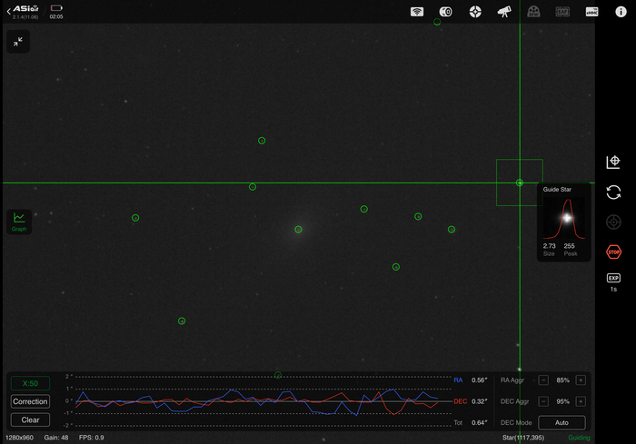Click the calibration crosshair graph icon

coord(613,163)
